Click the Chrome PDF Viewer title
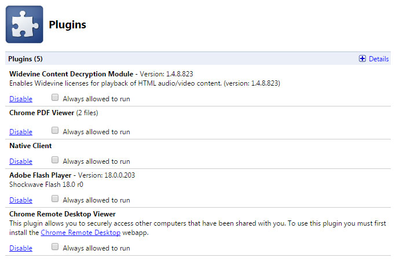 pos(42,113)
